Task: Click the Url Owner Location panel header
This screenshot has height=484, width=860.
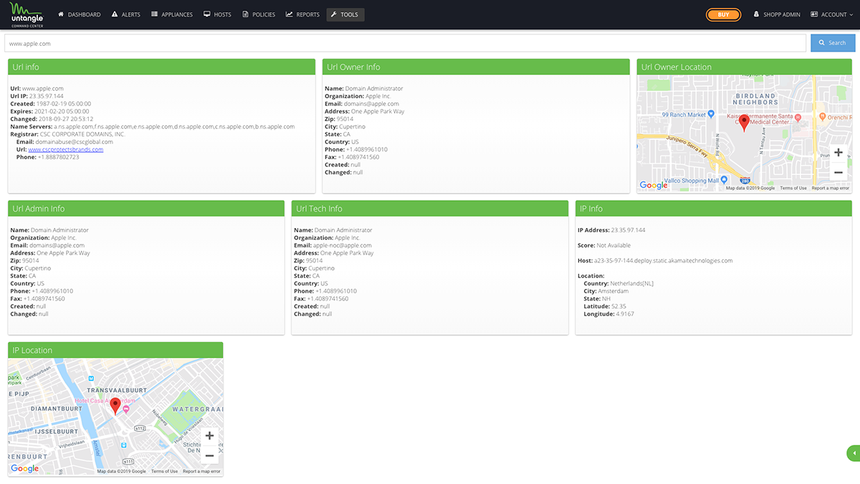Action: (x=745, y=67)
